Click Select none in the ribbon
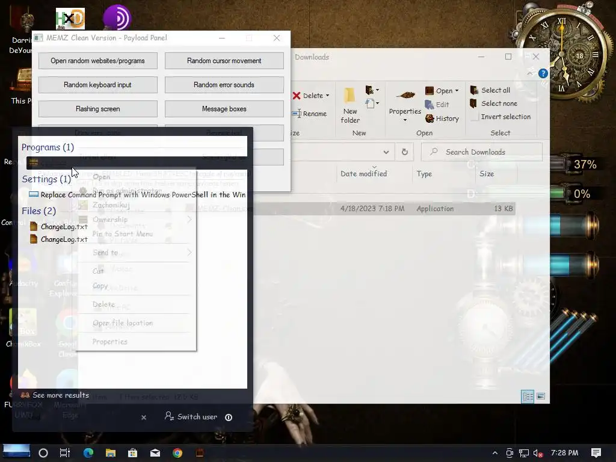This screenshot has width=616, height=462. coord(494,103)
